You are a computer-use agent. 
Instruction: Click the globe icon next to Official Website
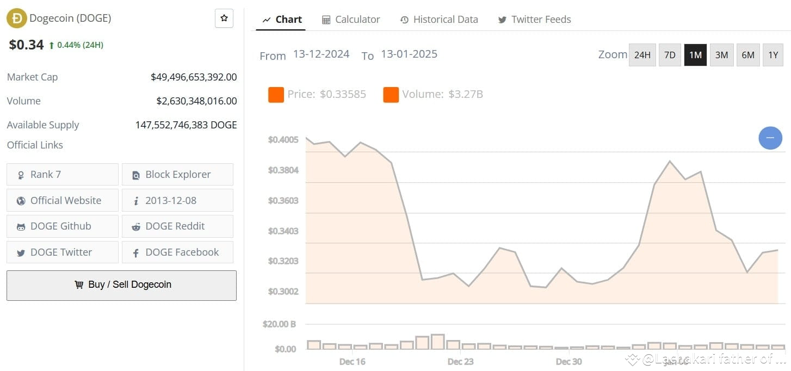(20, 200)
